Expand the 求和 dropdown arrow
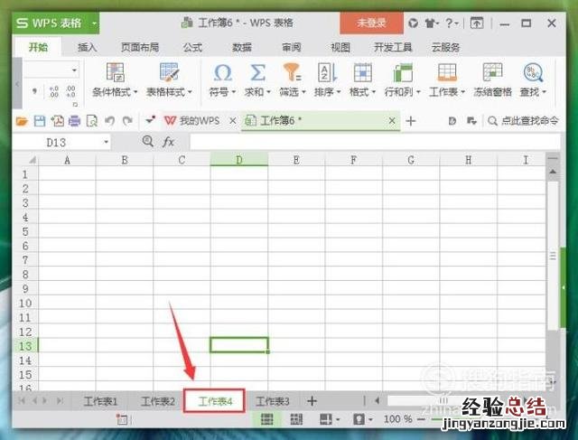 [x=268, y=92]
